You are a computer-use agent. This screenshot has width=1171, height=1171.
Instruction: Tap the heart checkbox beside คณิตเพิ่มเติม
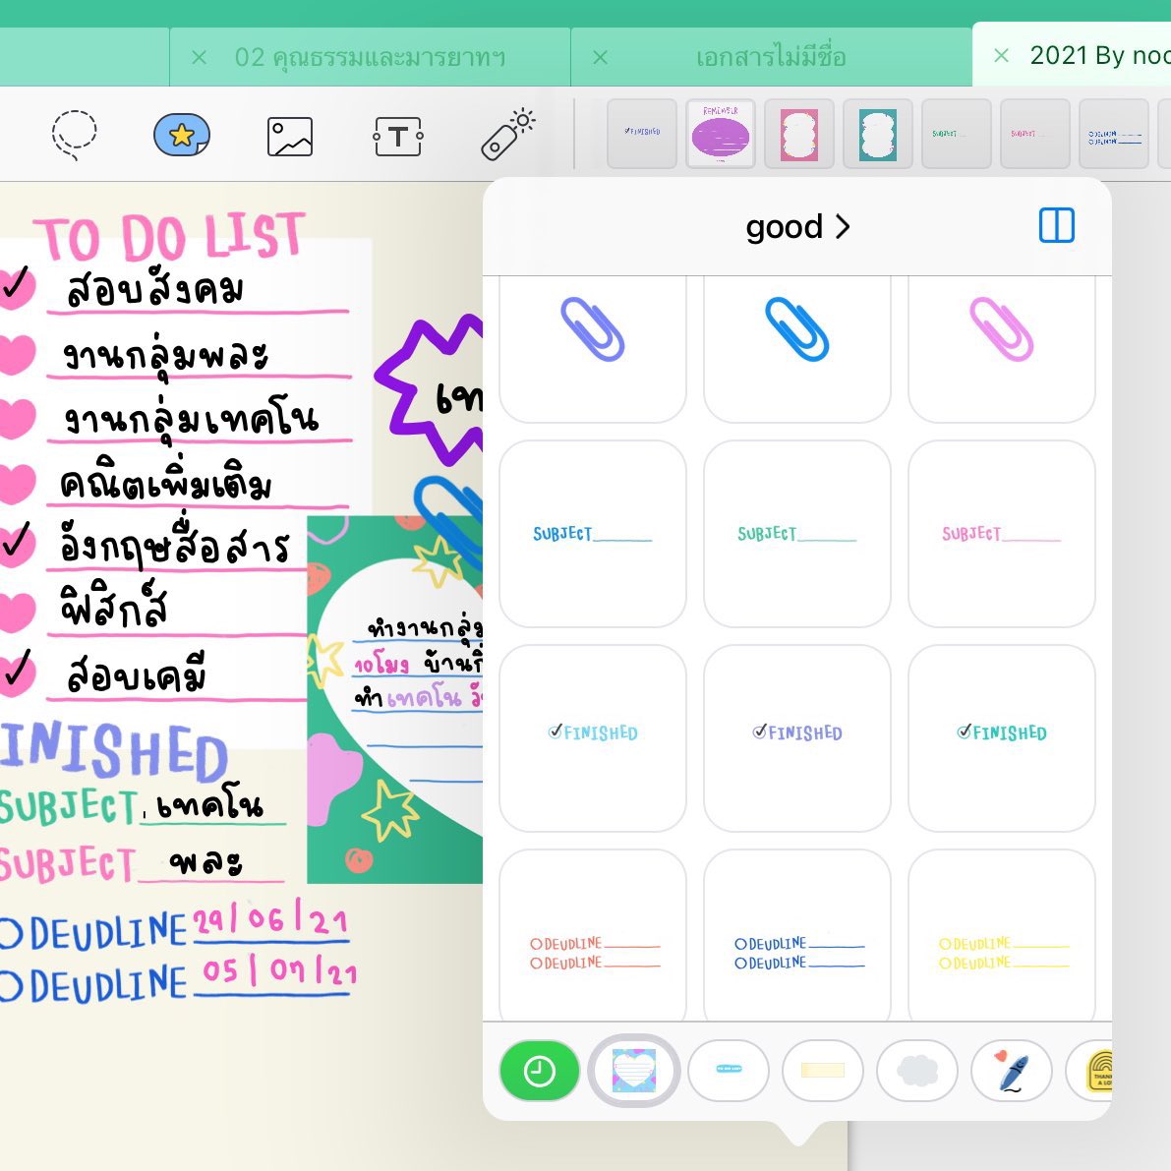click(x=17, y=483)
